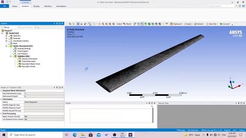Open the Mail app from taskbar
The width and height of the screenshot is (246, 138).
98,135
